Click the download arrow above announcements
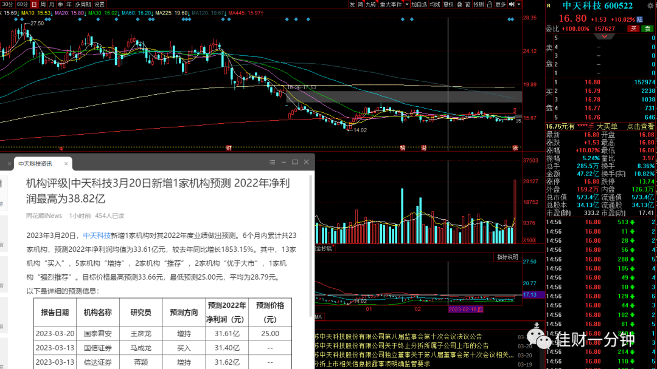This screenshot has height=369, width=657. coord(537,325)
